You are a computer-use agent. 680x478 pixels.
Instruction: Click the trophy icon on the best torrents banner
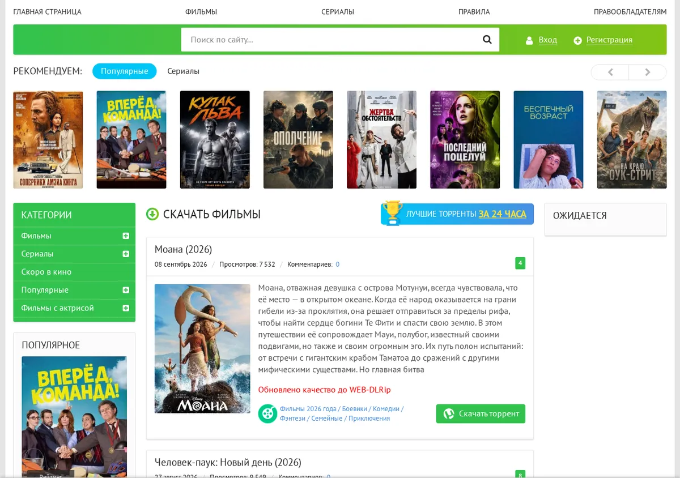392,213
